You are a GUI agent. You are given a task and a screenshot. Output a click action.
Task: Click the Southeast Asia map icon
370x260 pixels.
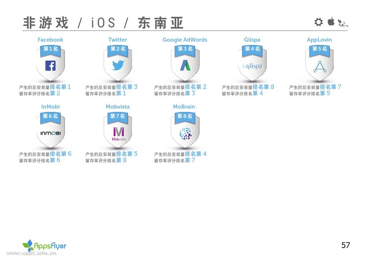(x=343, y=23)
